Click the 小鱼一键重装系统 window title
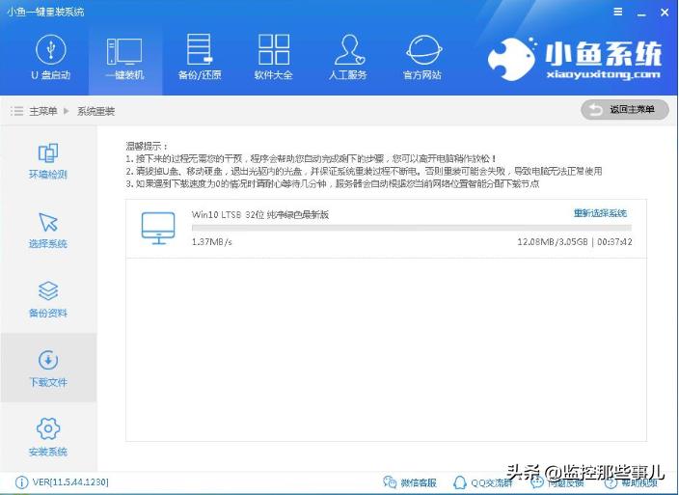679x495 pixels. coord(45,12)
